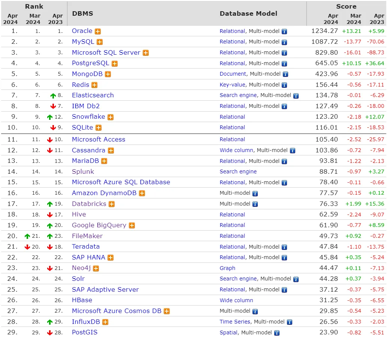The width and height of the screenshot is (387, 337).
Task: Click the plus icon beside Cassandra
Action: (x=111, y=151)
